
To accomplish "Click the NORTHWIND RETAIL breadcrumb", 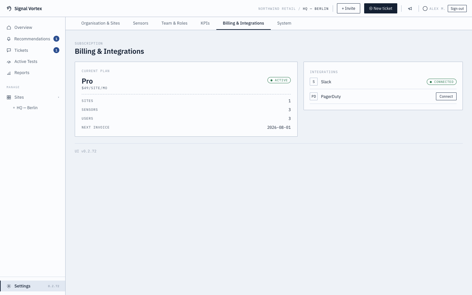I will click(x=277, y=9).
